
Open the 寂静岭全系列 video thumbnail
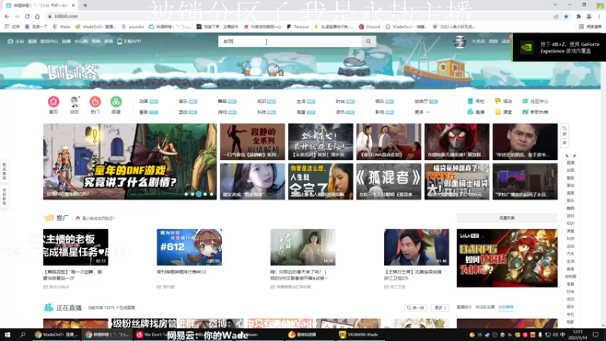(x=252, y=142)
